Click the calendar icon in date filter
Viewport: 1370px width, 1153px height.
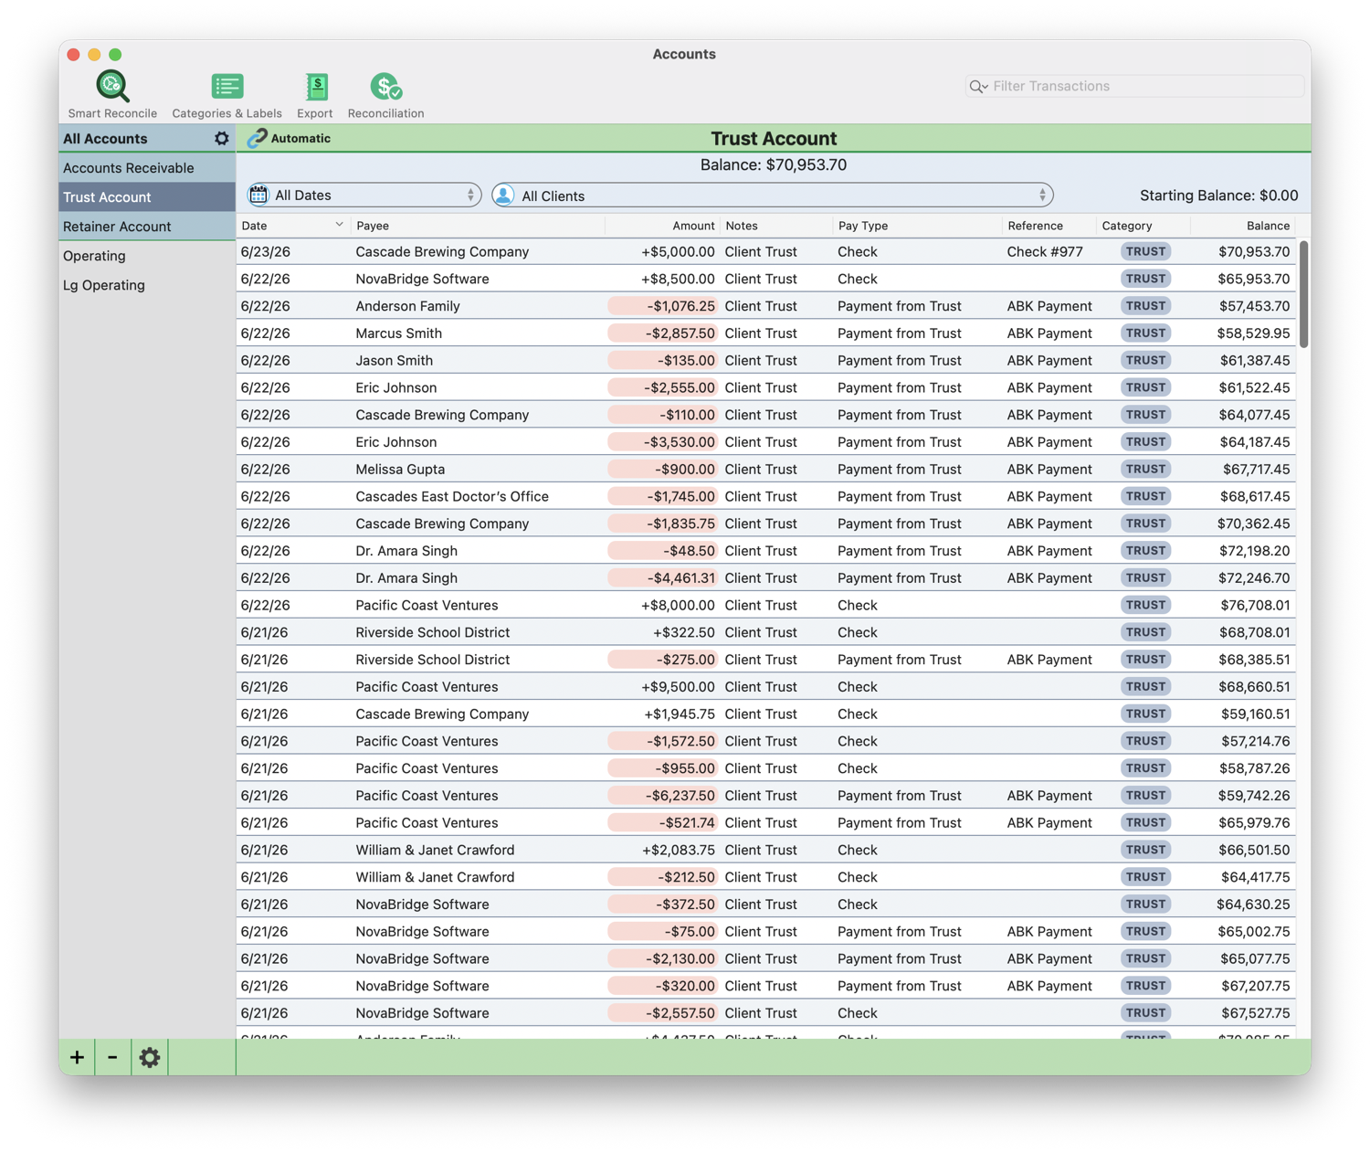pyautogui.click(x=259, y=195)
